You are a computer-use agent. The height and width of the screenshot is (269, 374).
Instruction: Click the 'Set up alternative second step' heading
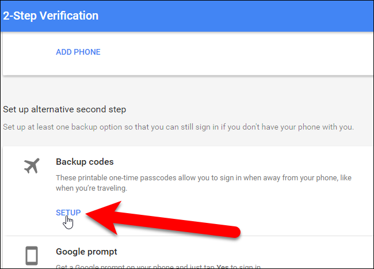coord(64,109)
